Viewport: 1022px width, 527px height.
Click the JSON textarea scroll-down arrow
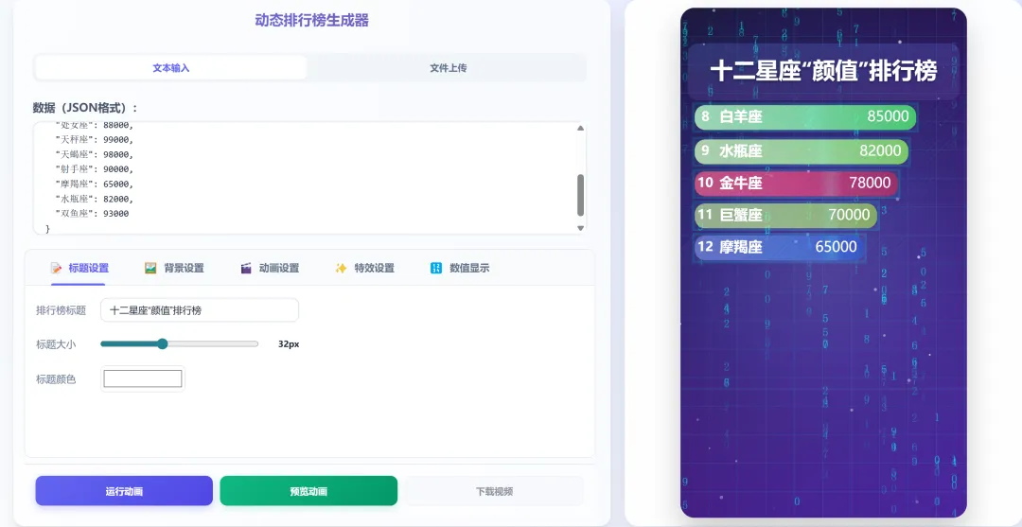click(x=580, y=227)
